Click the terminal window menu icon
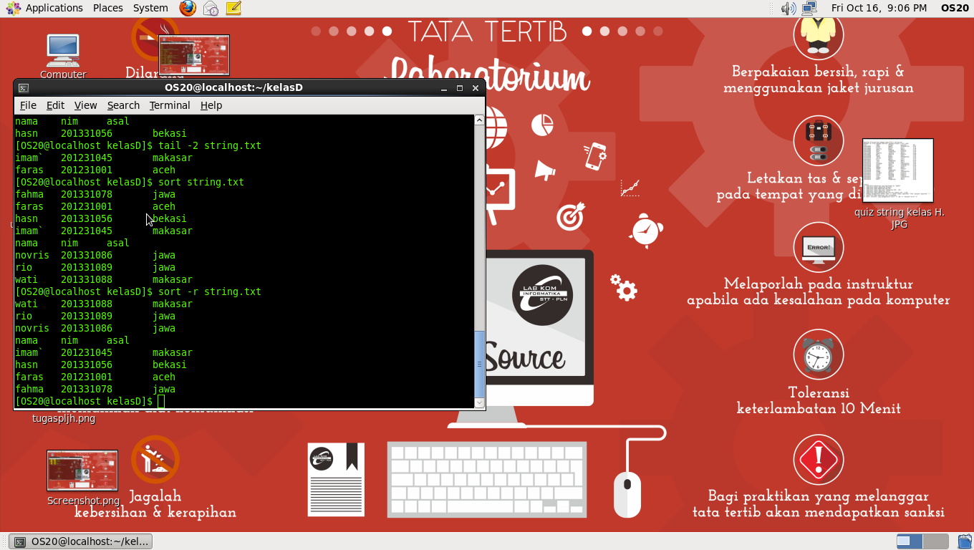 coord(24,88)
